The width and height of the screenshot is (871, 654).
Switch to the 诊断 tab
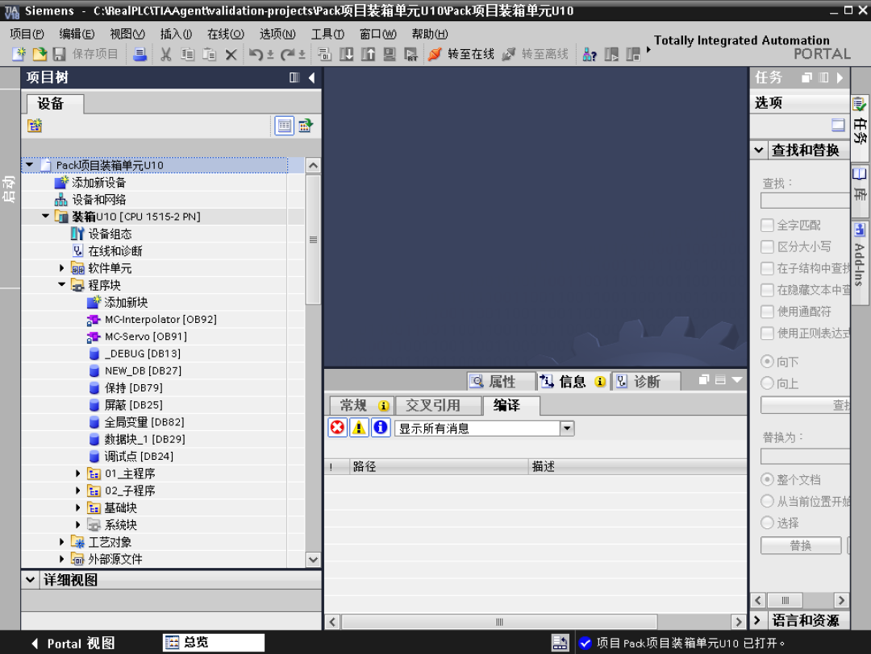tap(647, 382)
